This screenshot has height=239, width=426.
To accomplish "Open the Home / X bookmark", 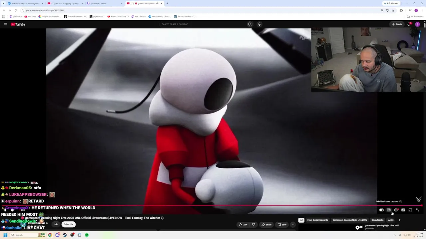I will click(x=97, y=17).
